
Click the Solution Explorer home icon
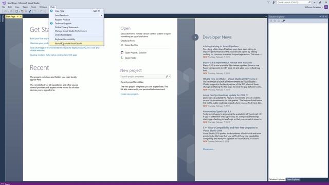click(279, 21)
